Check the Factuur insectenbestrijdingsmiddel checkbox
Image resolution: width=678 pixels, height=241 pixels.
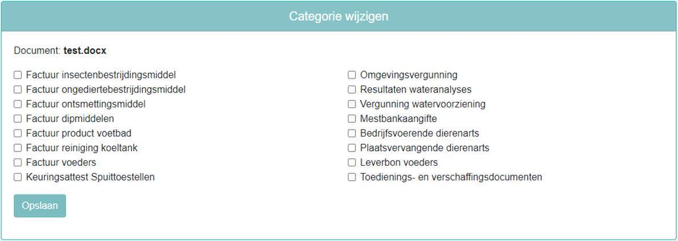coord(18,75)
